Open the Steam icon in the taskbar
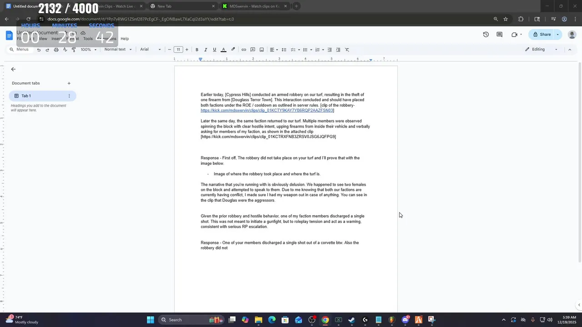The image size is (582, 327). 351,320
